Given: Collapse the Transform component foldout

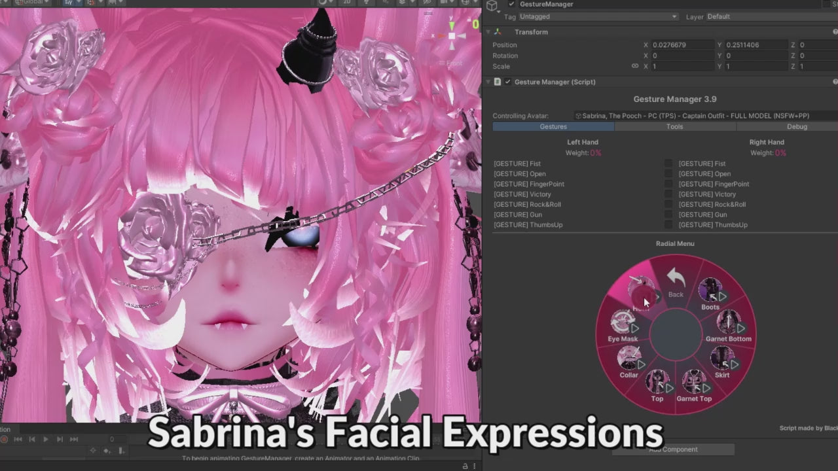Looking at the screenshot, I should click(488, 32).
